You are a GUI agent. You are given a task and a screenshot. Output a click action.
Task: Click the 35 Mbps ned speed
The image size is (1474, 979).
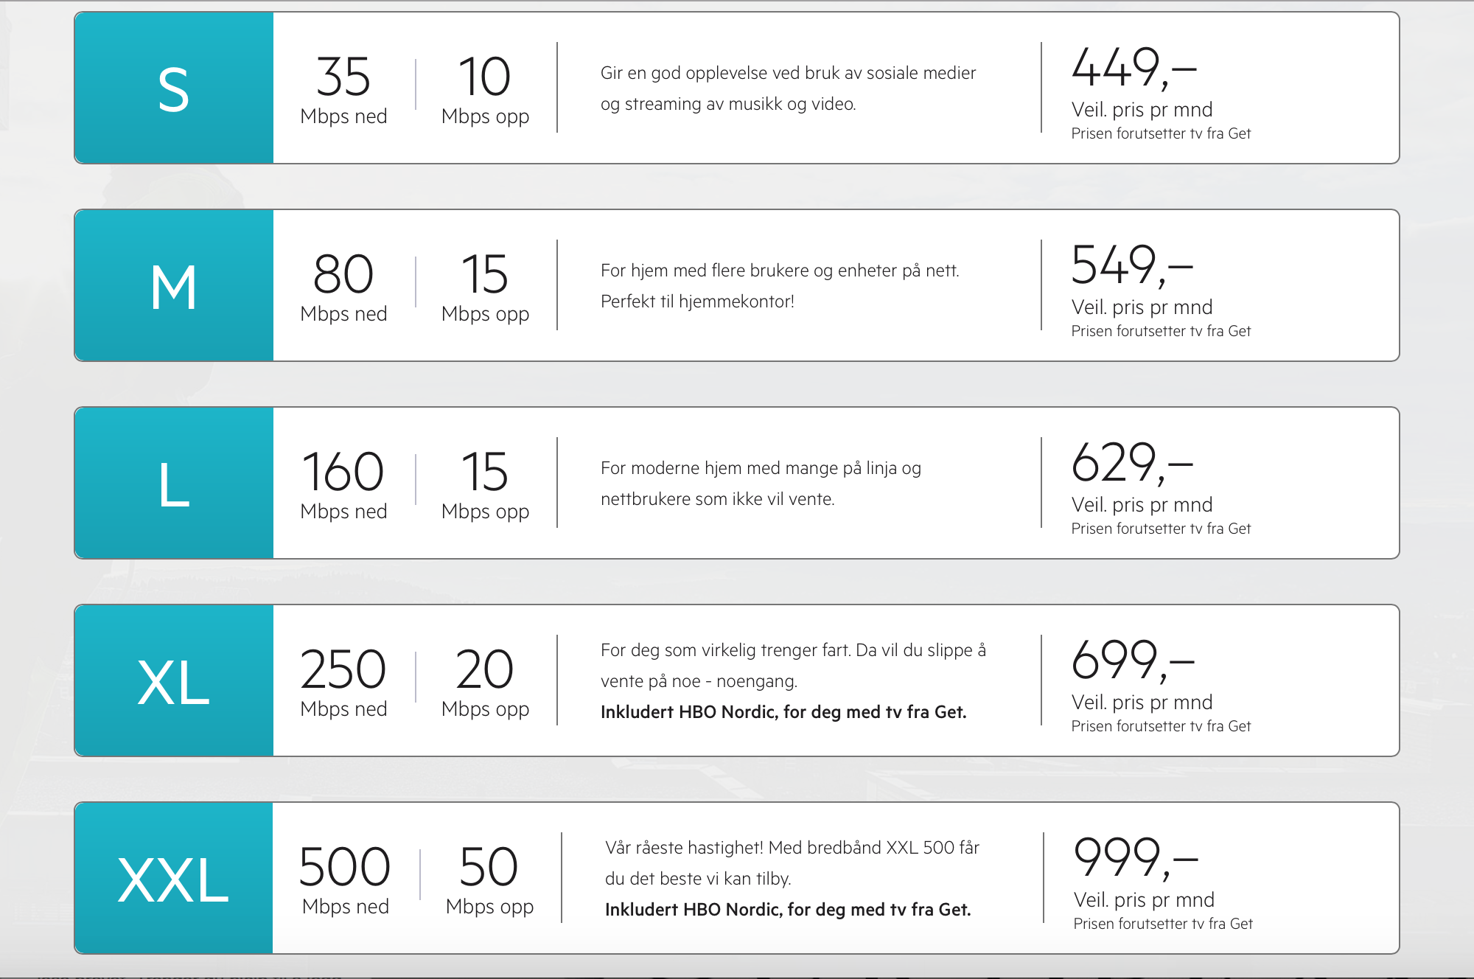pyautogui.click(x=343, y=90)
